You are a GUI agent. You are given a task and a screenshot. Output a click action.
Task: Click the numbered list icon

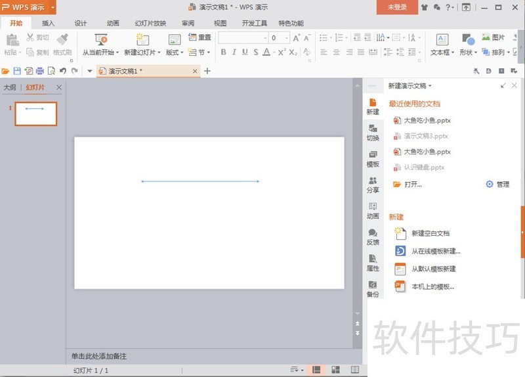pos(339,37)
